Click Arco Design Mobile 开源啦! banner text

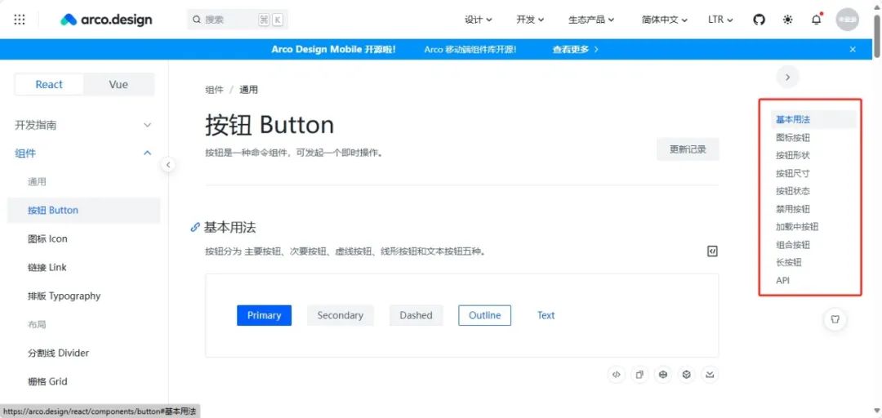(x=333, y=50)
